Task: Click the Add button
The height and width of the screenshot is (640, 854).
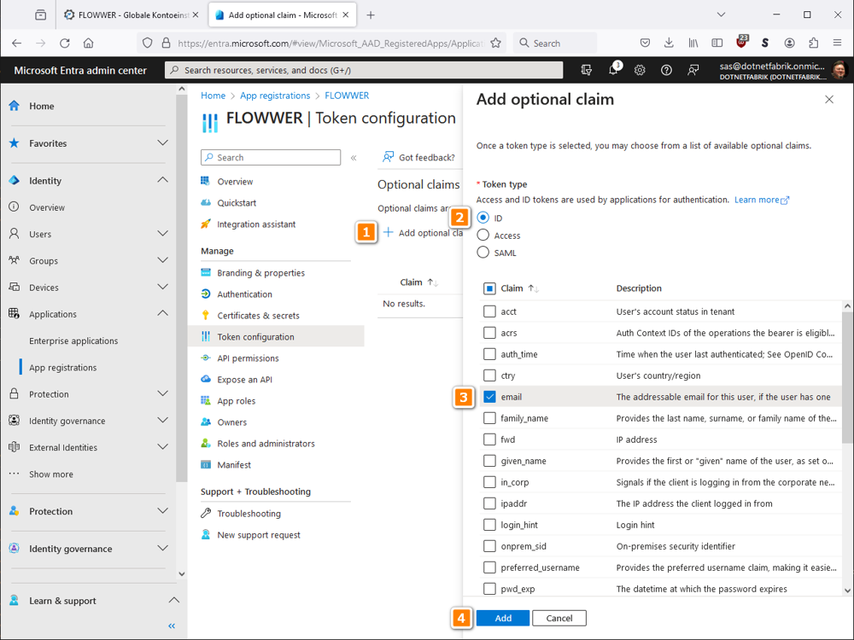Action: coord(503,617)
